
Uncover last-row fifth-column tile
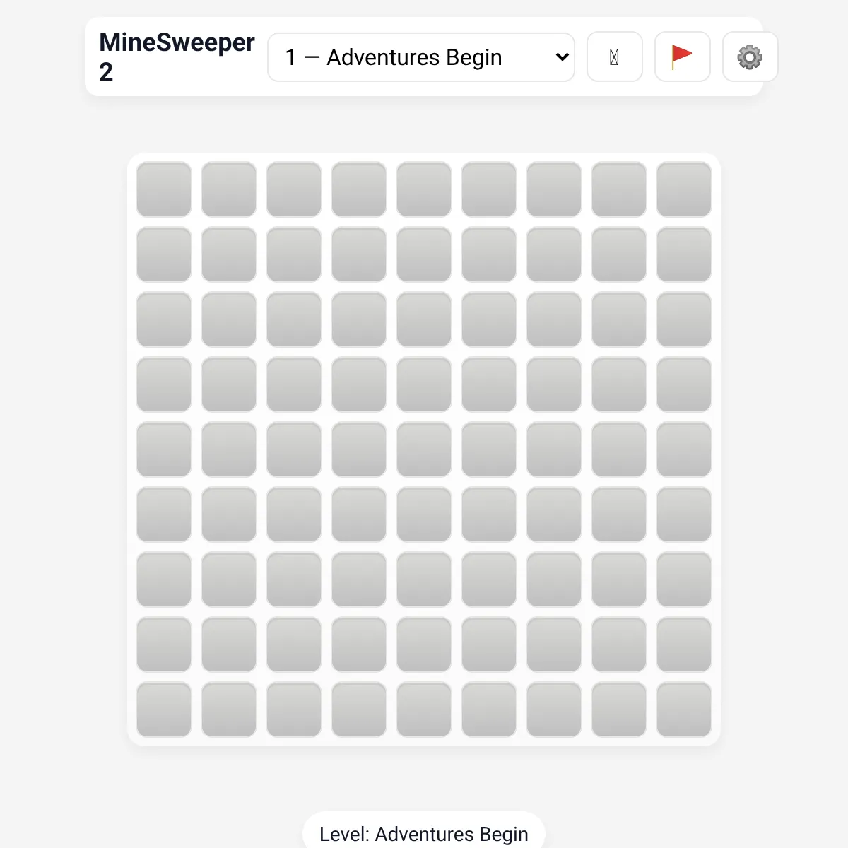coord(424,709)
